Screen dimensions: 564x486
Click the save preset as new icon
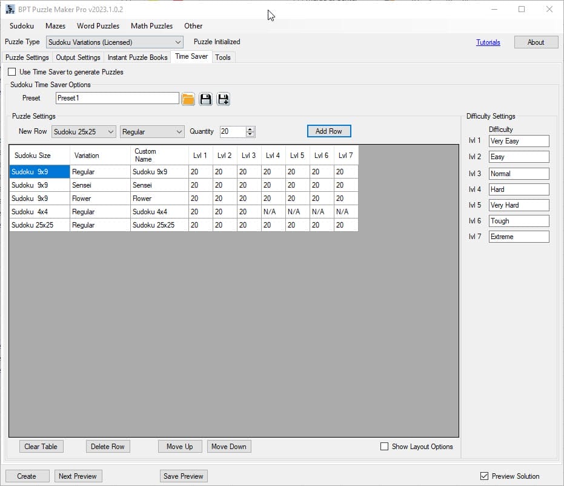[x=224, y=99]
